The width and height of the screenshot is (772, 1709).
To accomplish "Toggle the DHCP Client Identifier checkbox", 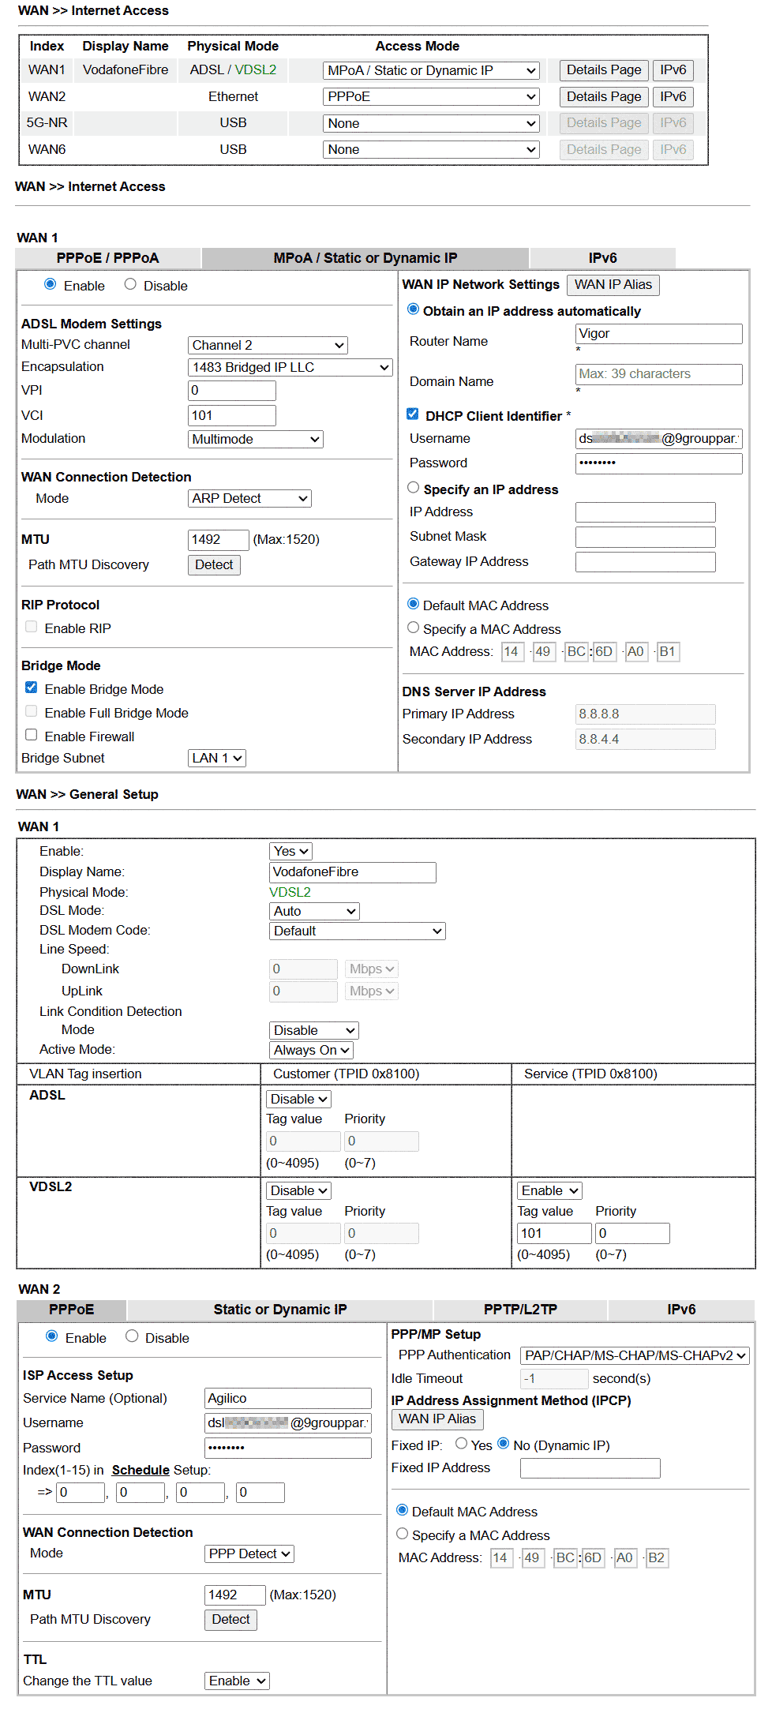I will pos(412,414).
